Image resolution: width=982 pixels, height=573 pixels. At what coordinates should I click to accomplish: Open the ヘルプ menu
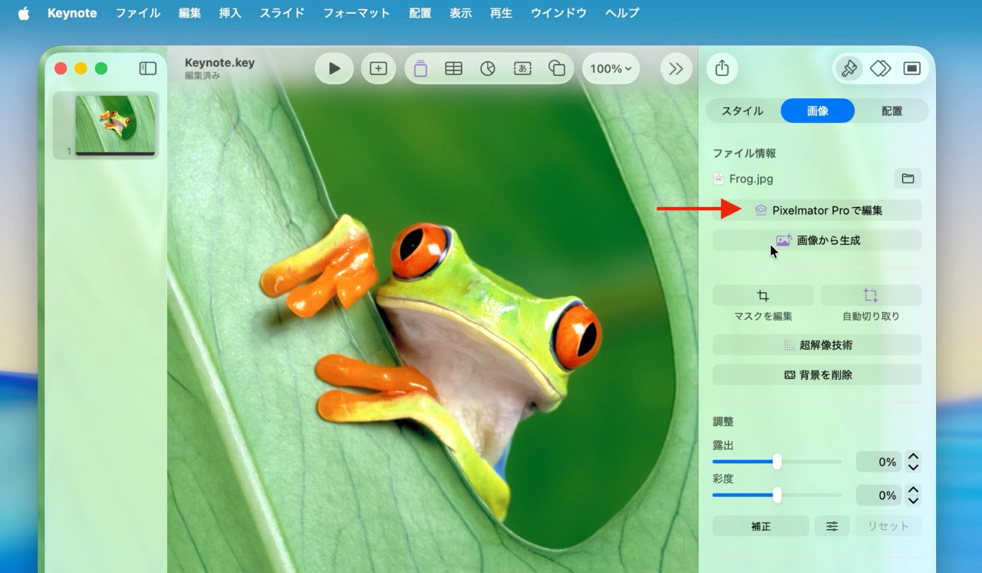621,13
